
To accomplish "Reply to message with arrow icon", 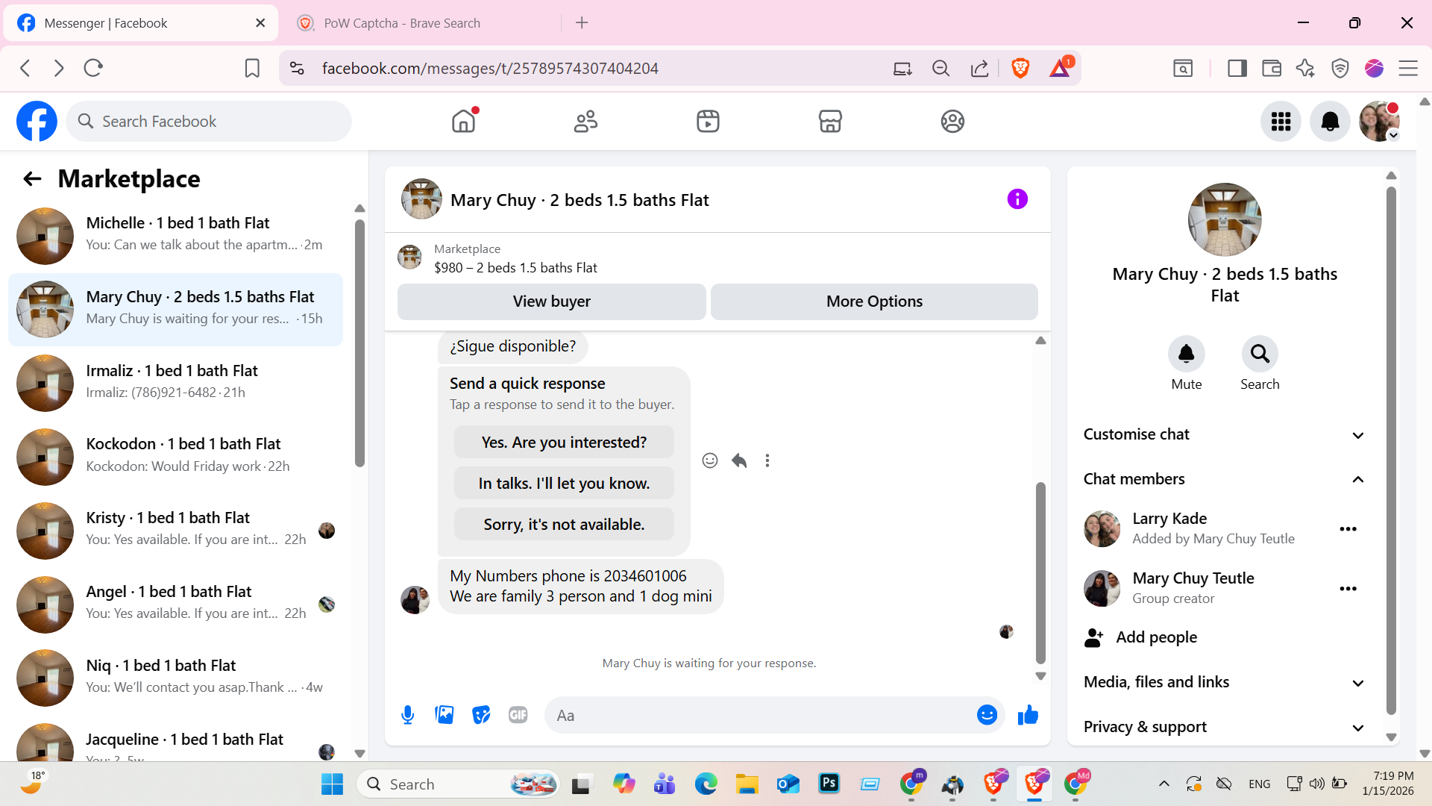I will (x=739, y=460).
